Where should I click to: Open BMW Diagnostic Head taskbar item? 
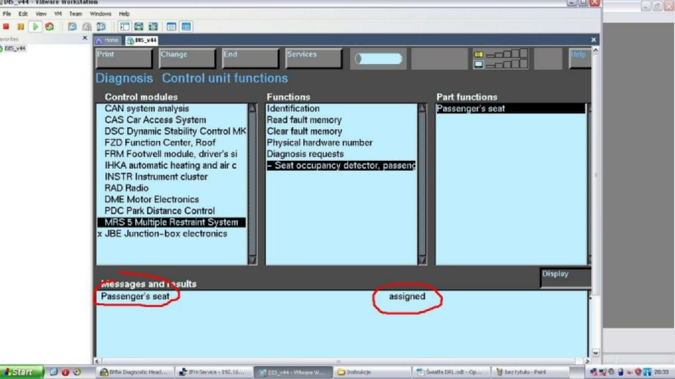(135, 372)
